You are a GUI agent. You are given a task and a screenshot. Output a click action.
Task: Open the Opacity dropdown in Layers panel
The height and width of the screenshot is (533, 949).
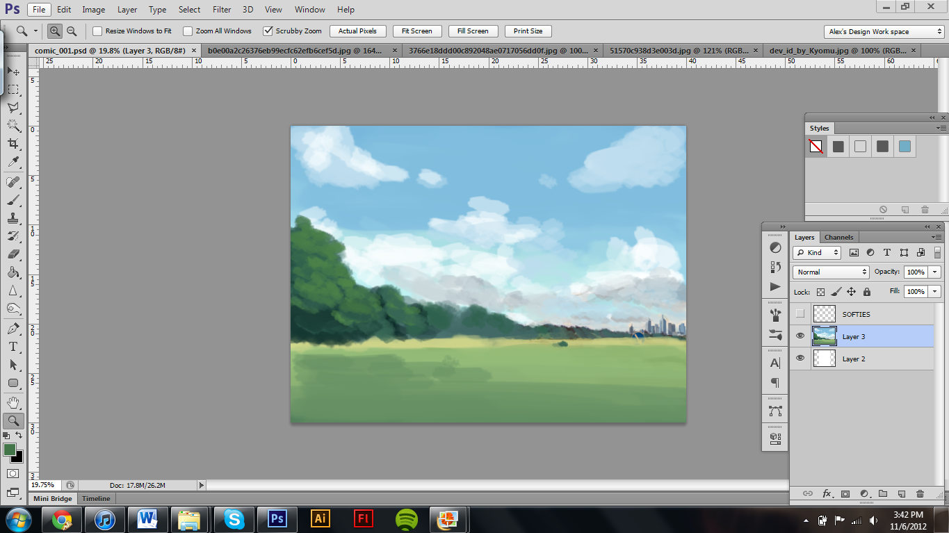[x=934, y=272]
